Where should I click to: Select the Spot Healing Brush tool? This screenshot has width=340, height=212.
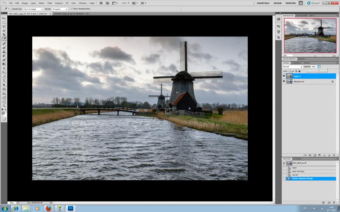pos(4,44)
